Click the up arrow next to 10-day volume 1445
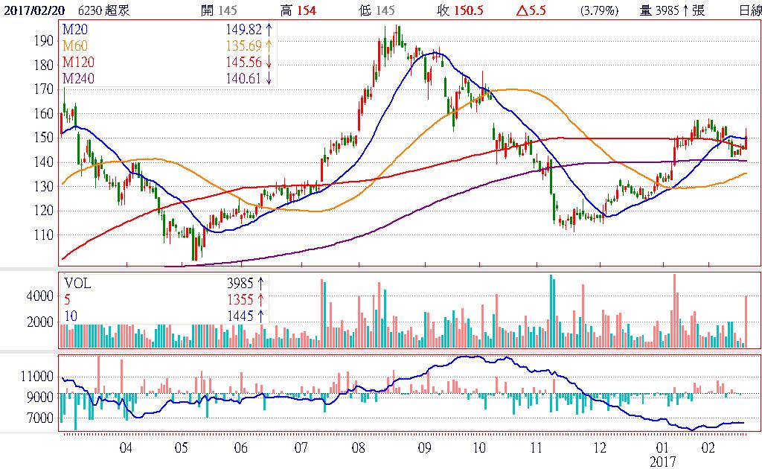This screenshot has height=469, width=762. (x=261, y=316)
